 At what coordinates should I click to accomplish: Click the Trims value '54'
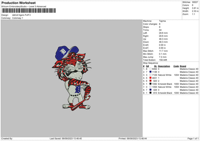pyautogui.click(x=160, y=30)
